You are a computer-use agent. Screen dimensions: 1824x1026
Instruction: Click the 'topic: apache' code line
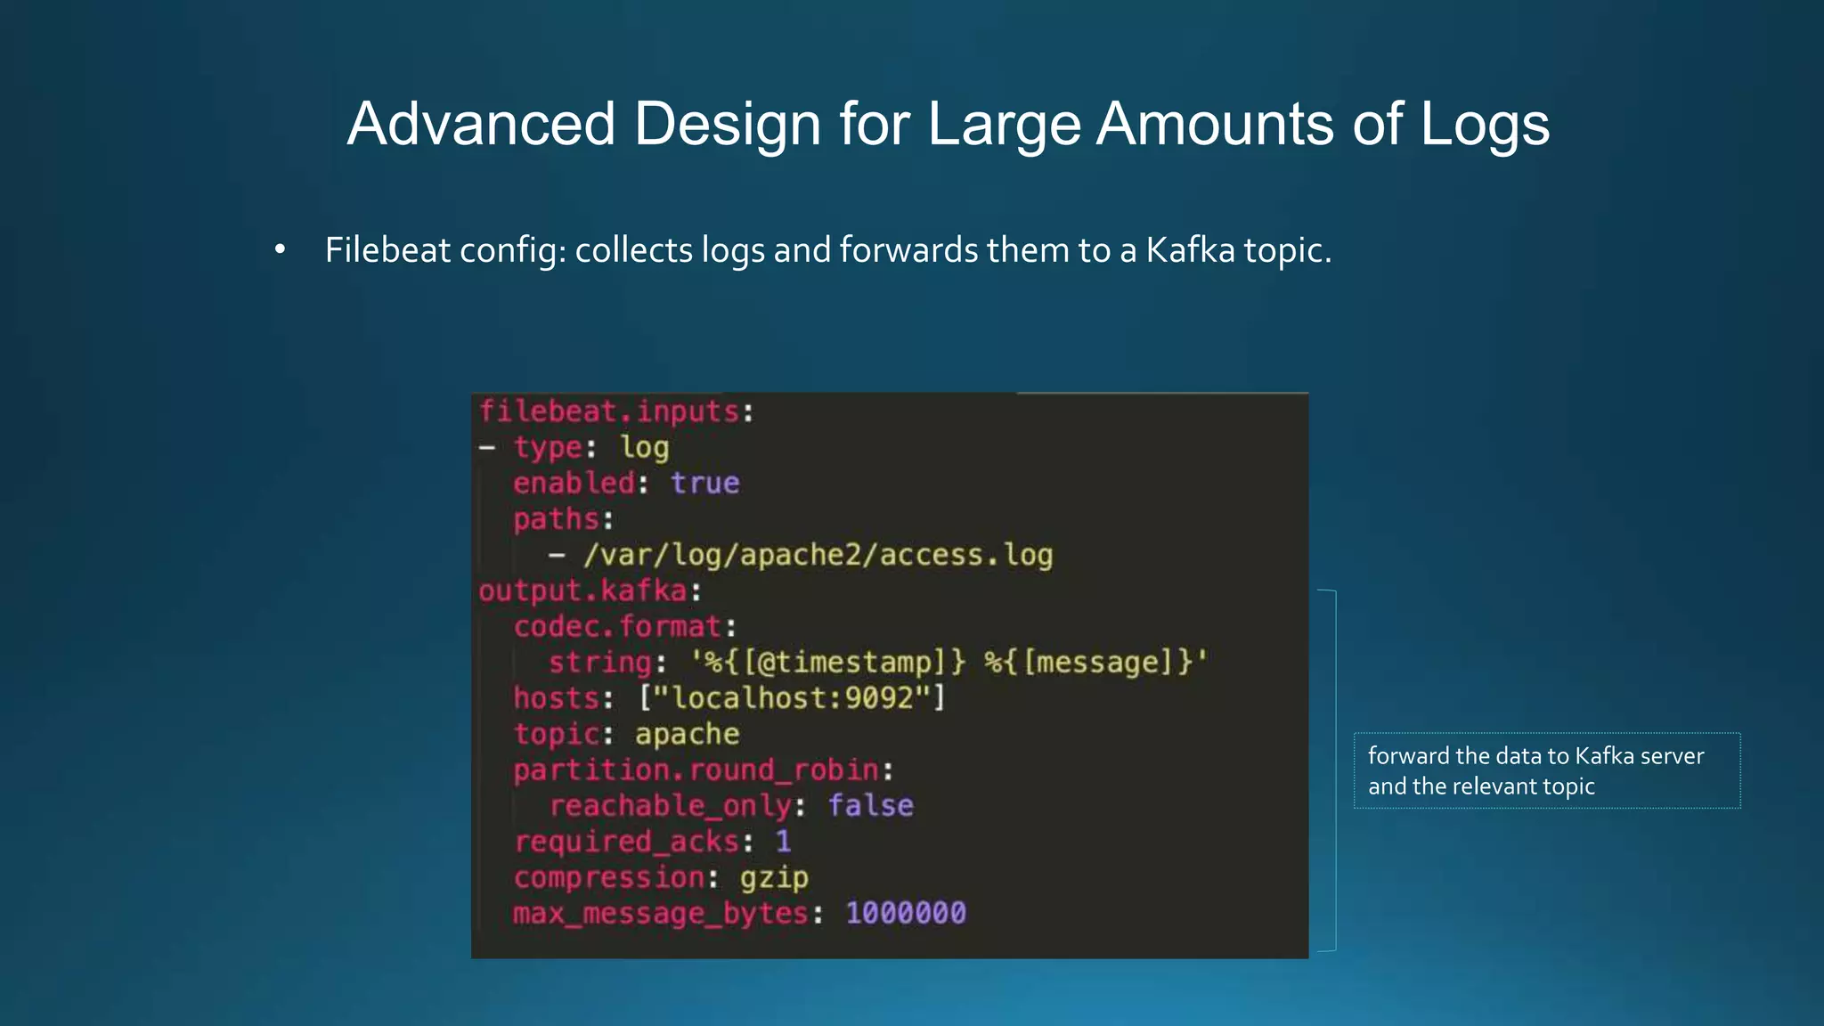[x=626, y=734]
